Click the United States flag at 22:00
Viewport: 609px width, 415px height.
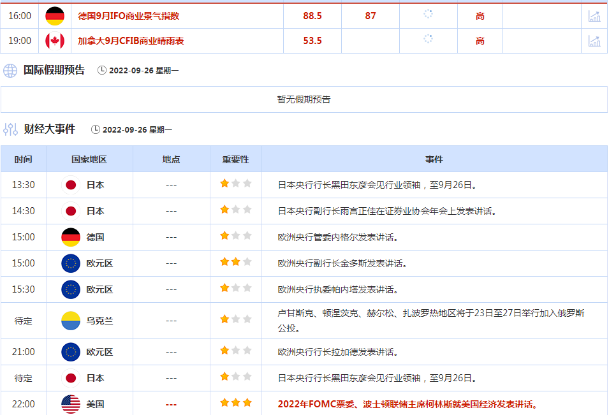point(71,404)
